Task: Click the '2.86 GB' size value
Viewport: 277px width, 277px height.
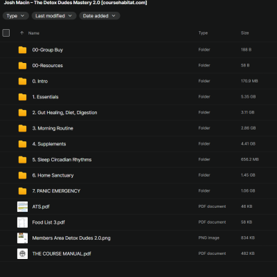Action: 248,128
